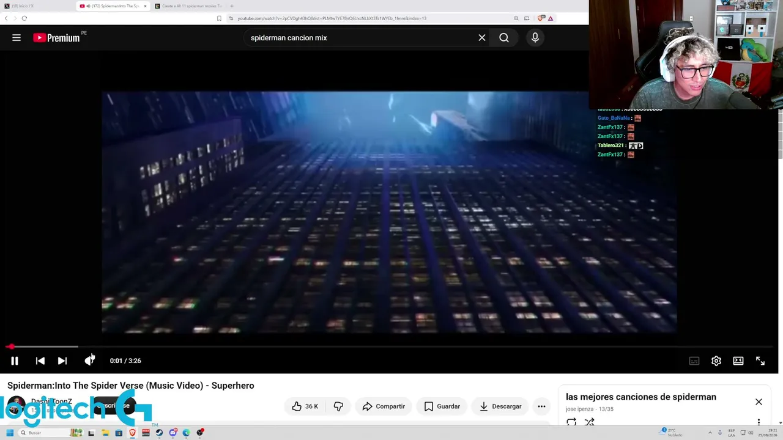
Task: Switch to the X 'Inicio / X' tab
Action: pyautogui.click(x=38, y=6)
